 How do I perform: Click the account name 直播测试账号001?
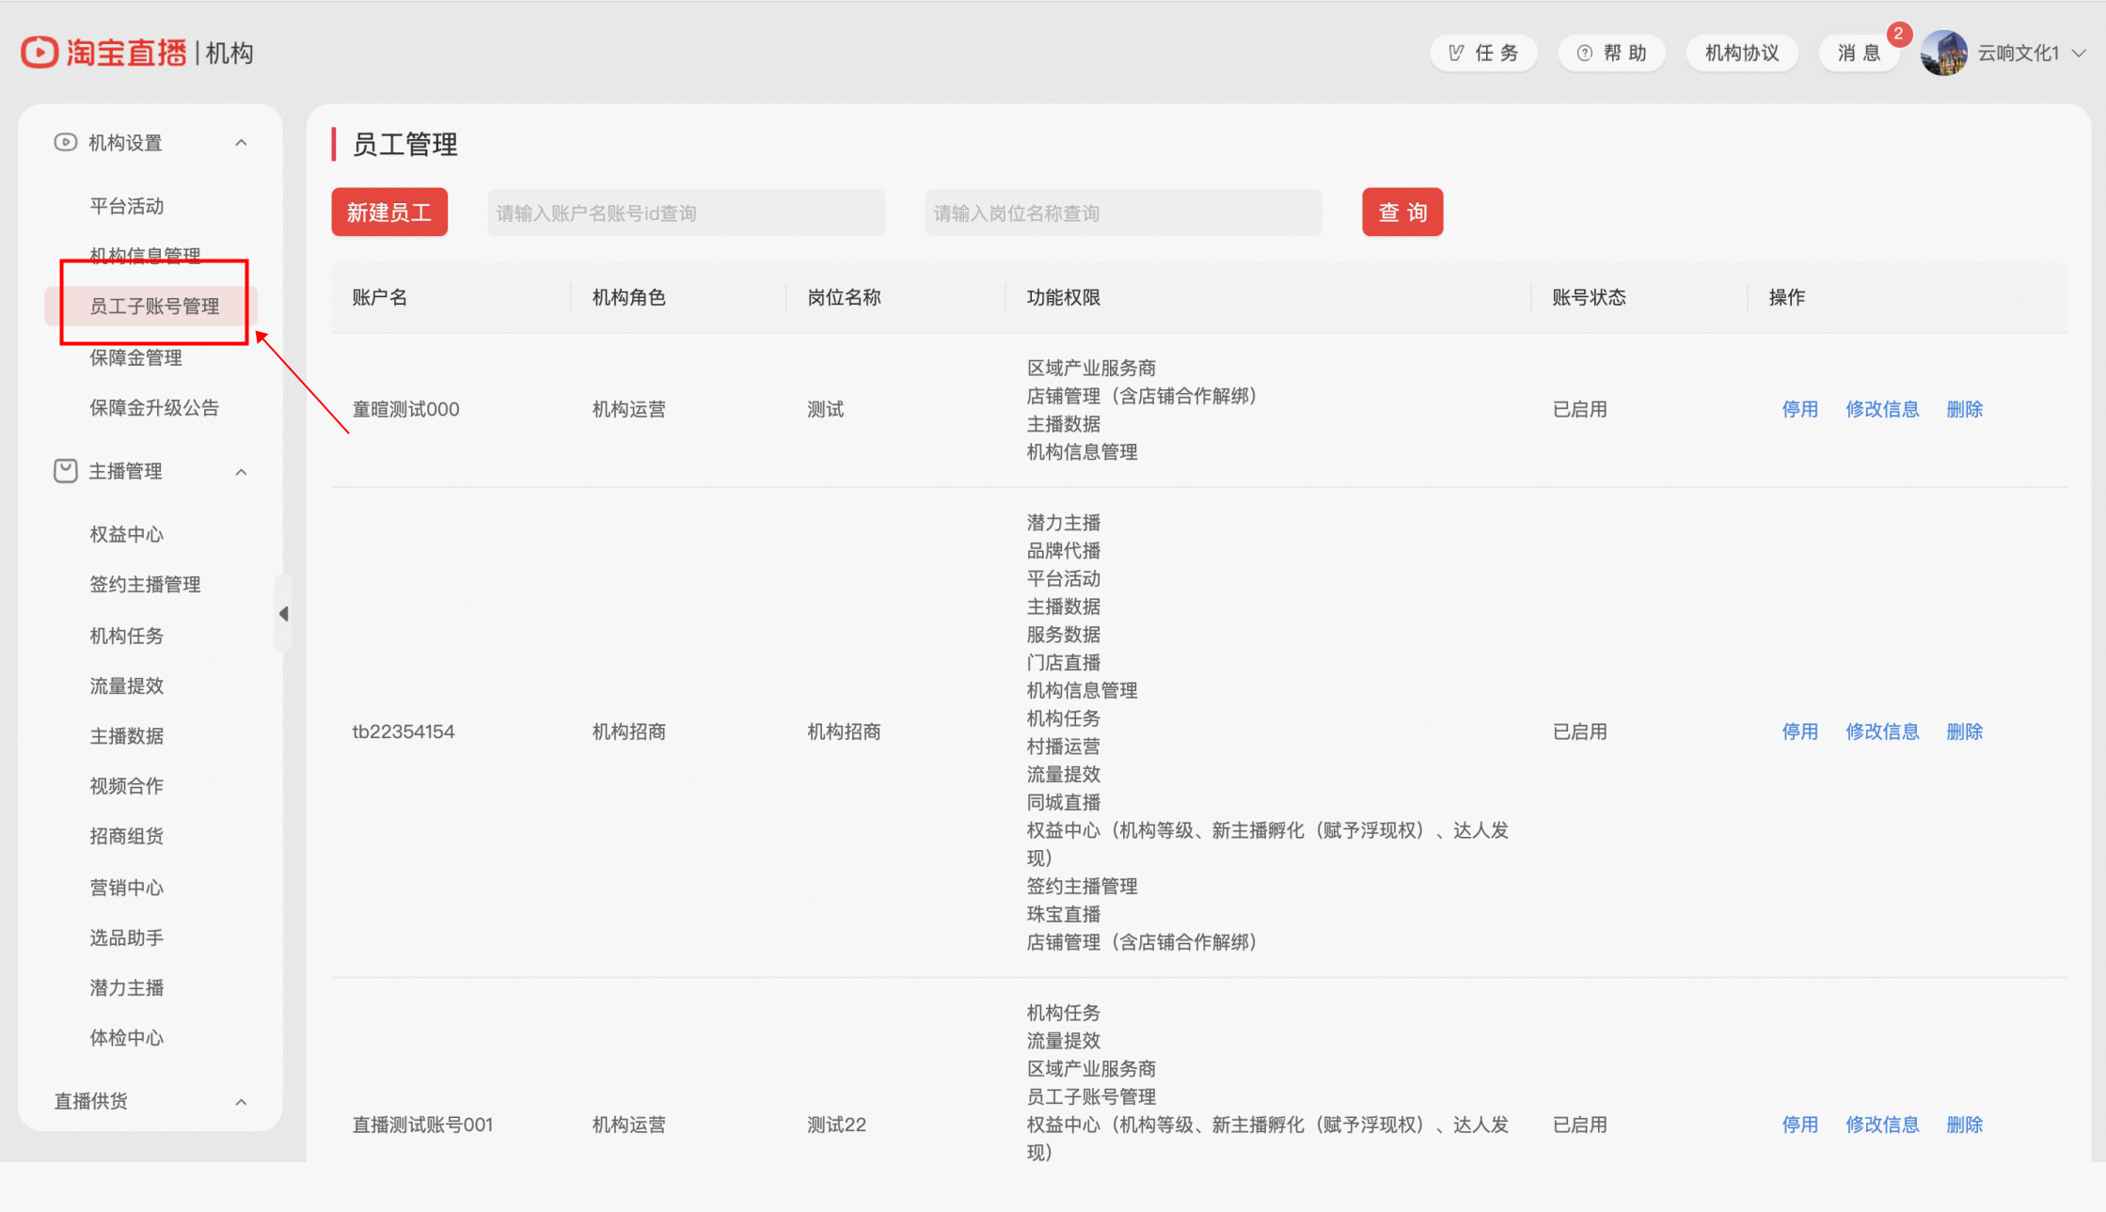point(422,1125)
